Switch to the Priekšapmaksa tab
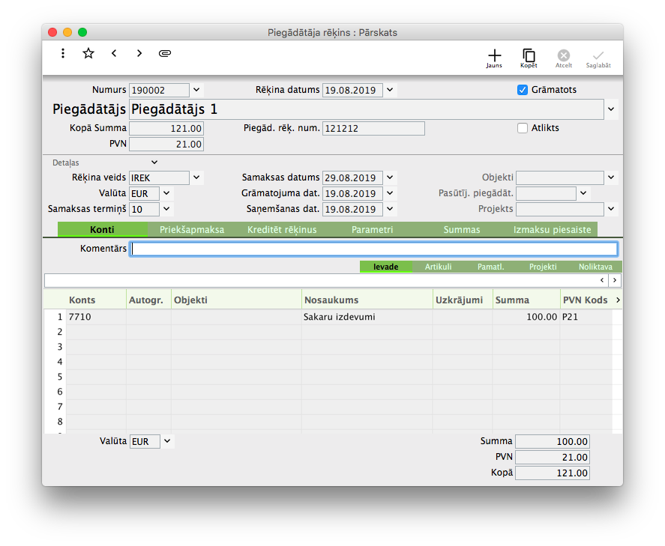 (x=192, y=230)
